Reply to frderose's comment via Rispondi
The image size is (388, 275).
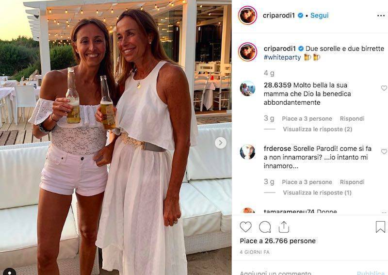[352, 182]
